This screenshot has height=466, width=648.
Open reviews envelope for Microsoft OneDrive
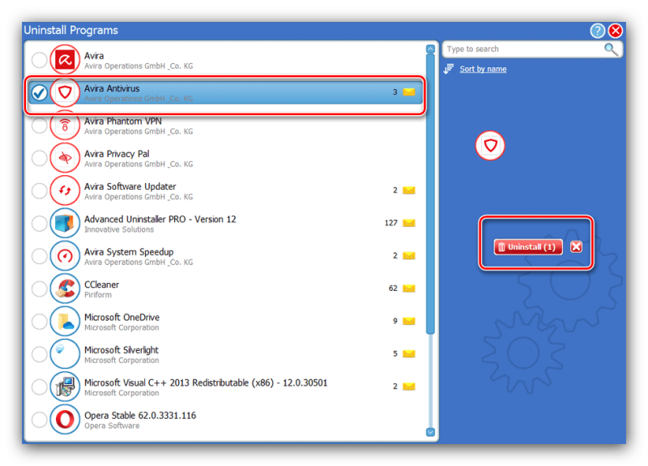click(x=409, y=321)
